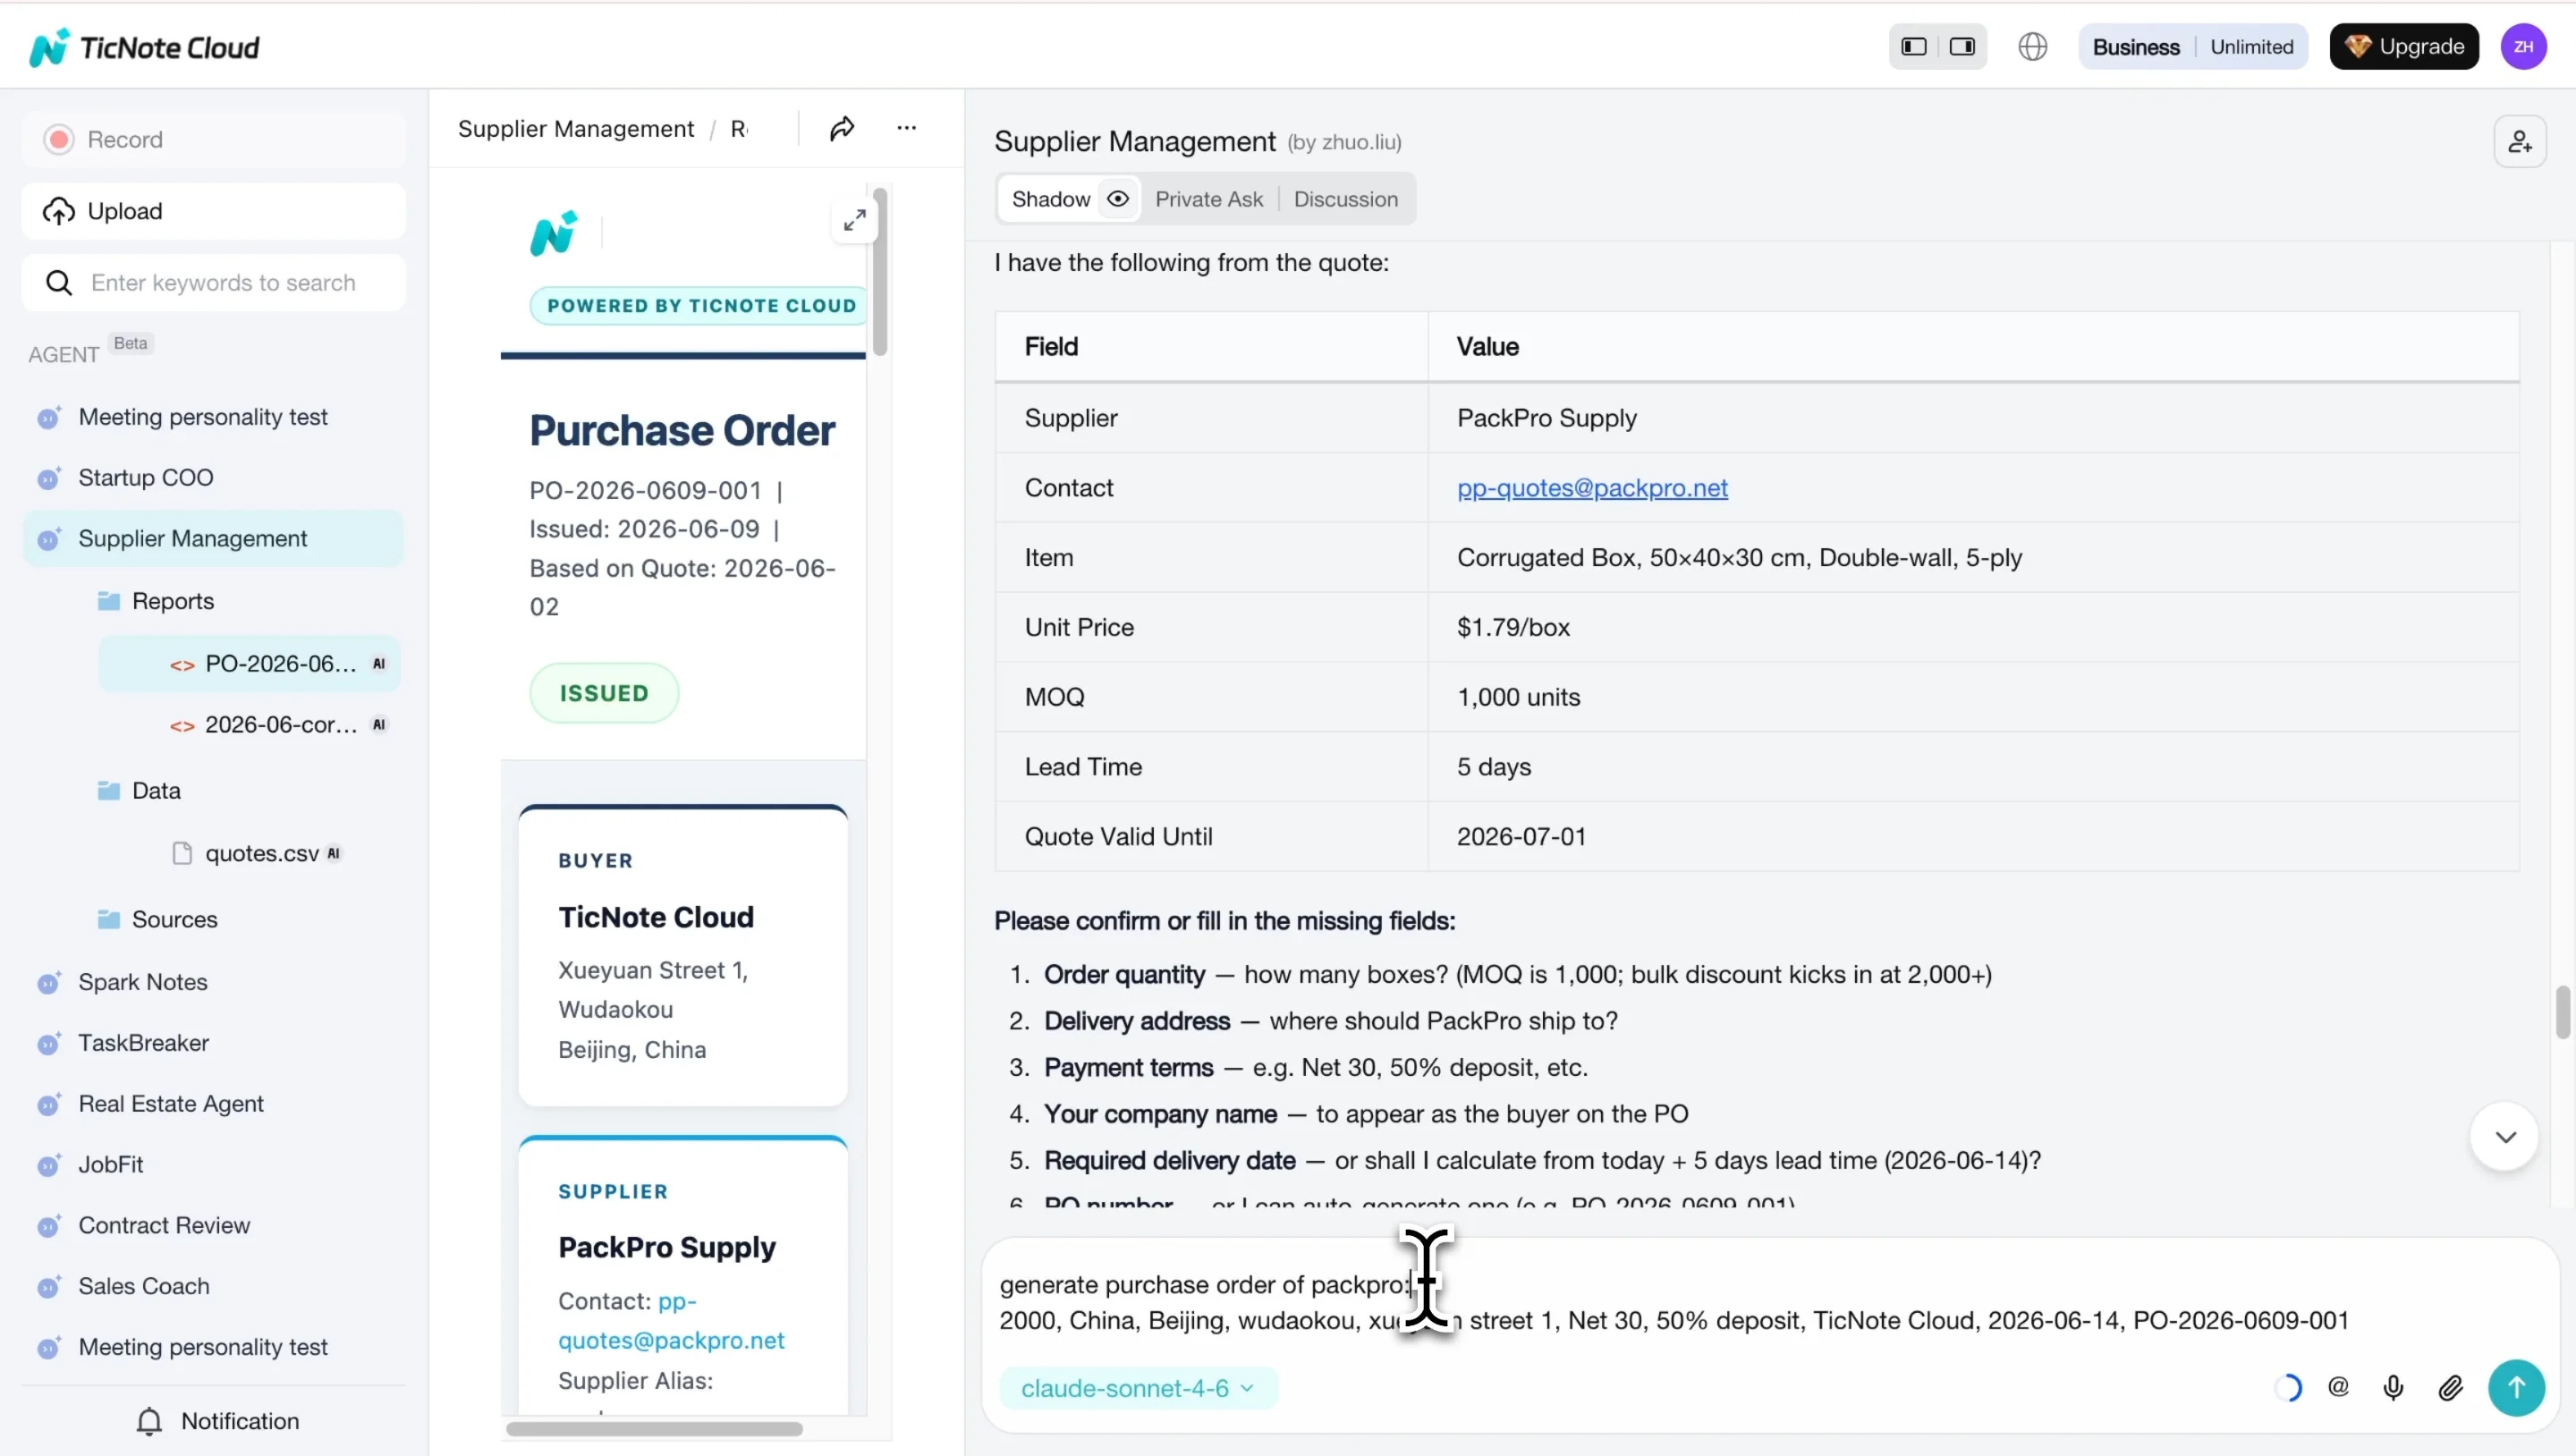Screen dimensions: 2576x1456
Task: Click the ISSUED status badge
Action: click(604, 694)
